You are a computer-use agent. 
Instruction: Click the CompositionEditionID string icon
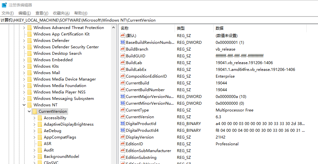(x=123, y=76)
